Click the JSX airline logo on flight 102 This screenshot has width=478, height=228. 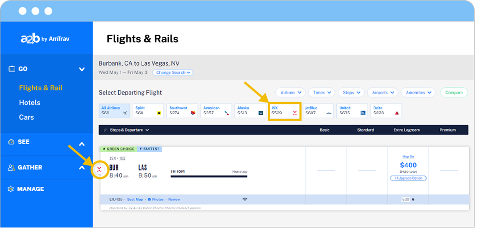pyautogui.click(x=100, y=170)
